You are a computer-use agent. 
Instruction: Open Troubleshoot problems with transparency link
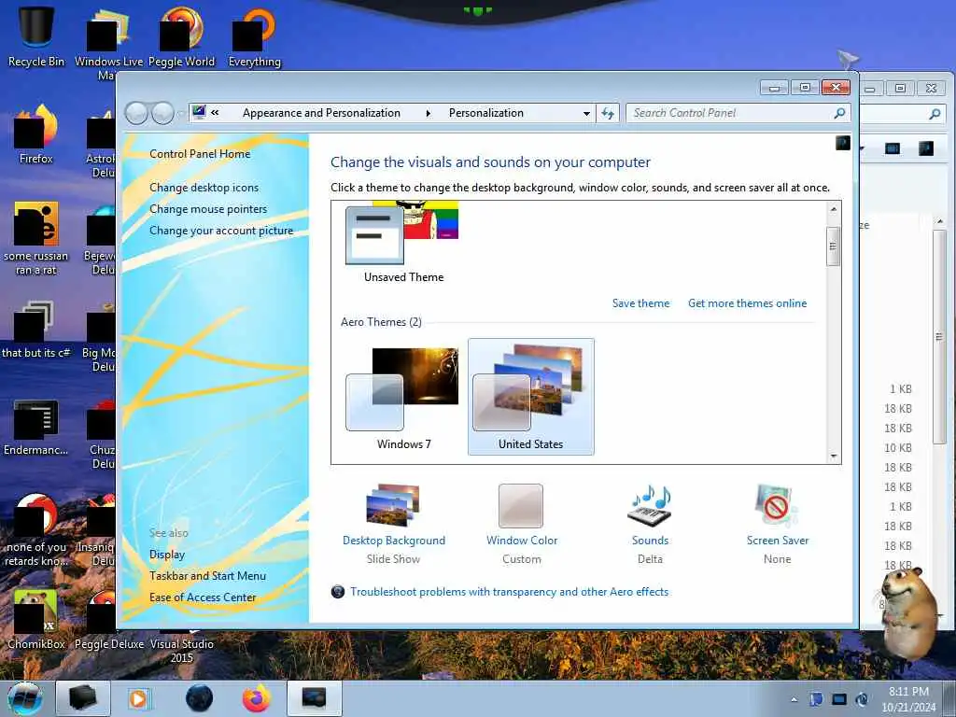coord(509,592)
